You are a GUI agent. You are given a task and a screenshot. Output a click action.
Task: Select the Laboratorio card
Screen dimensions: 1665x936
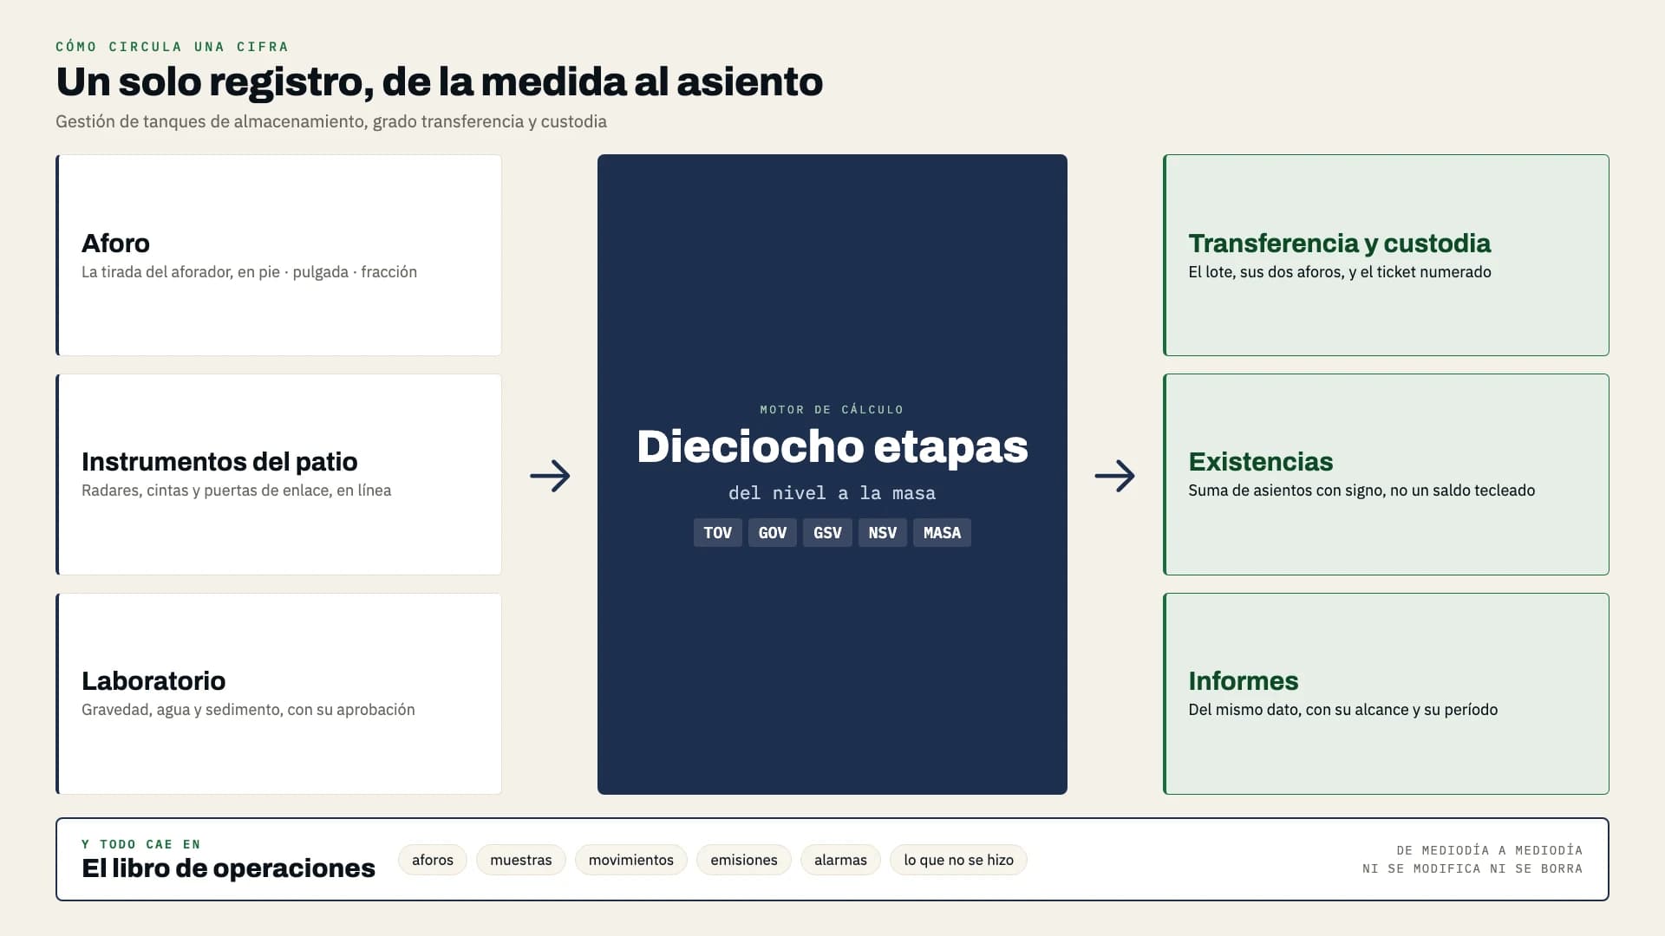coord(278,693)
